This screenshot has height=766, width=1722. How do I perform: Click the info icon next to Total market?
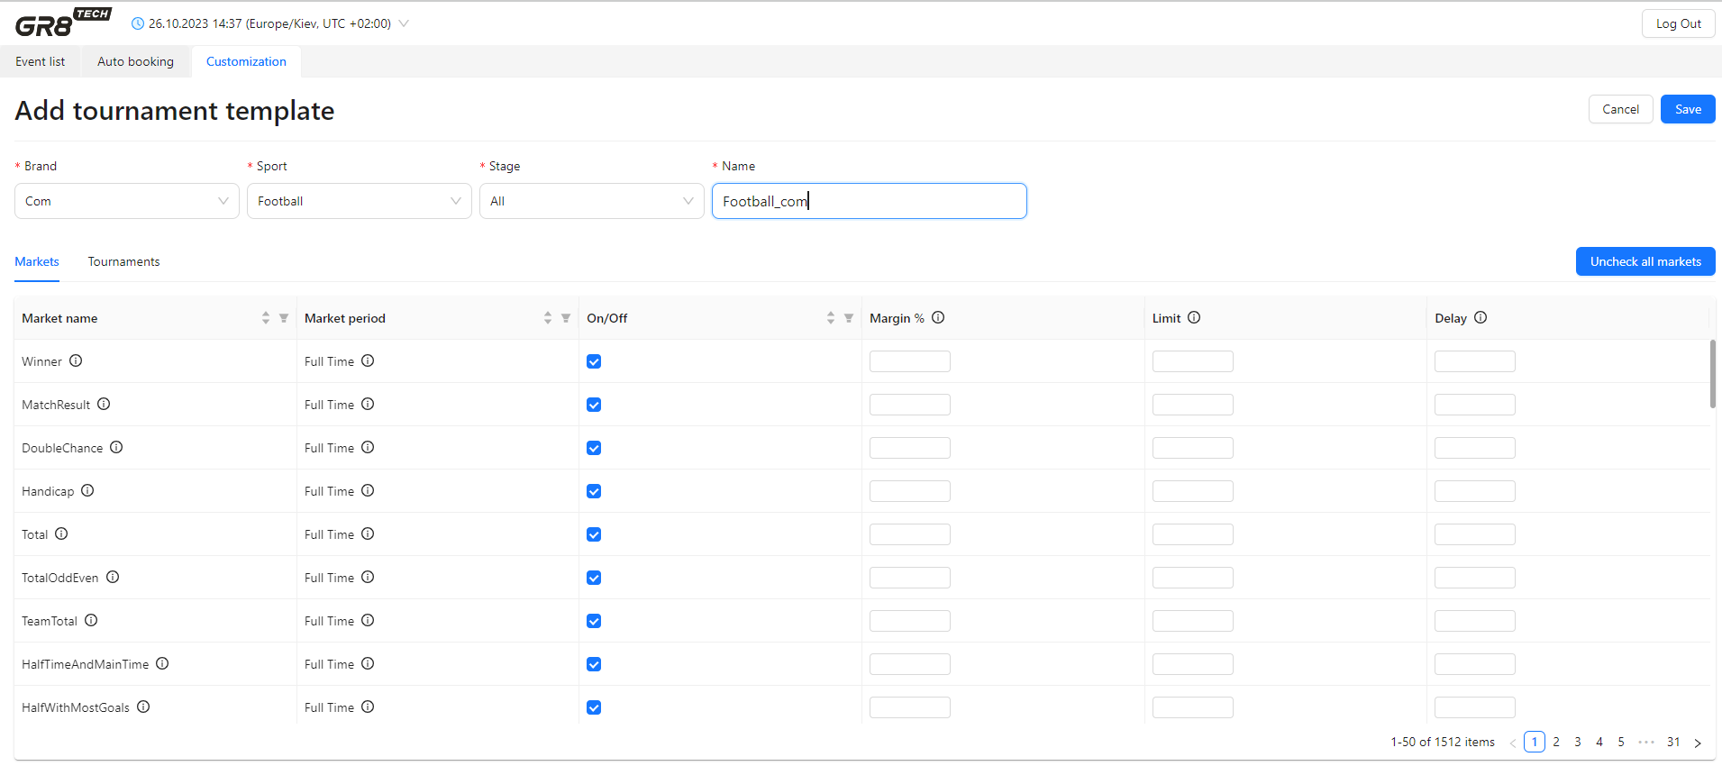click(61, 533)
